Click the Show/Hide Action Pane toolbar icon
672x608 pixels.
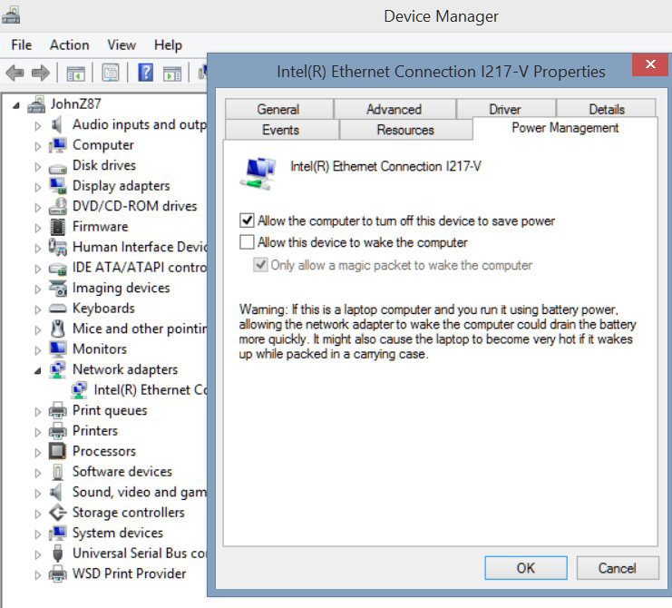[x=172, y=74]
